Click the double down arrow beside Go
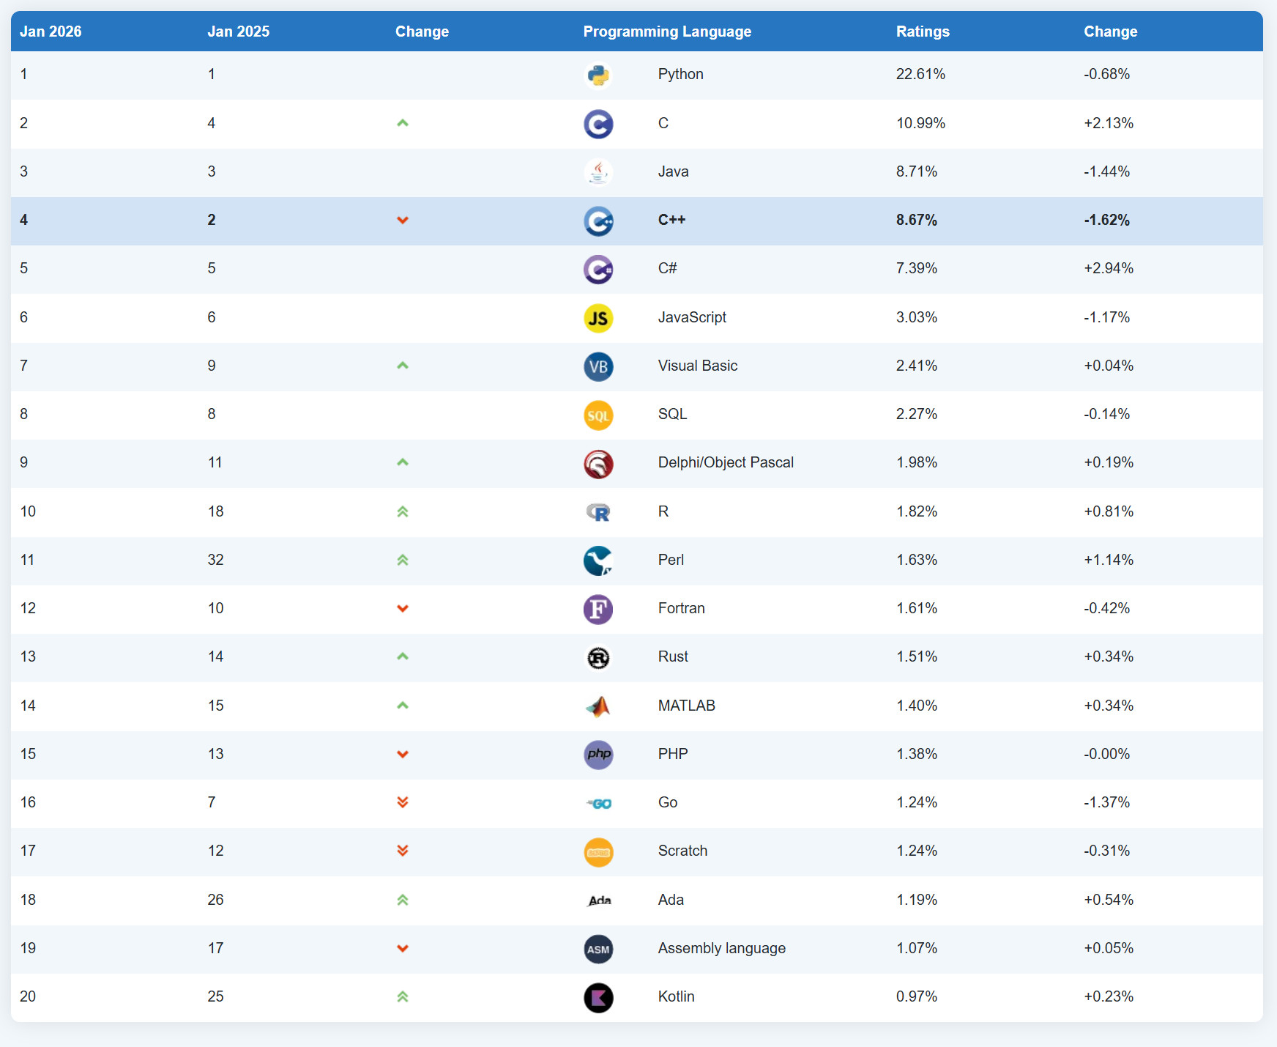Viewport: 1277px width, 1047px height. [402, 802]
